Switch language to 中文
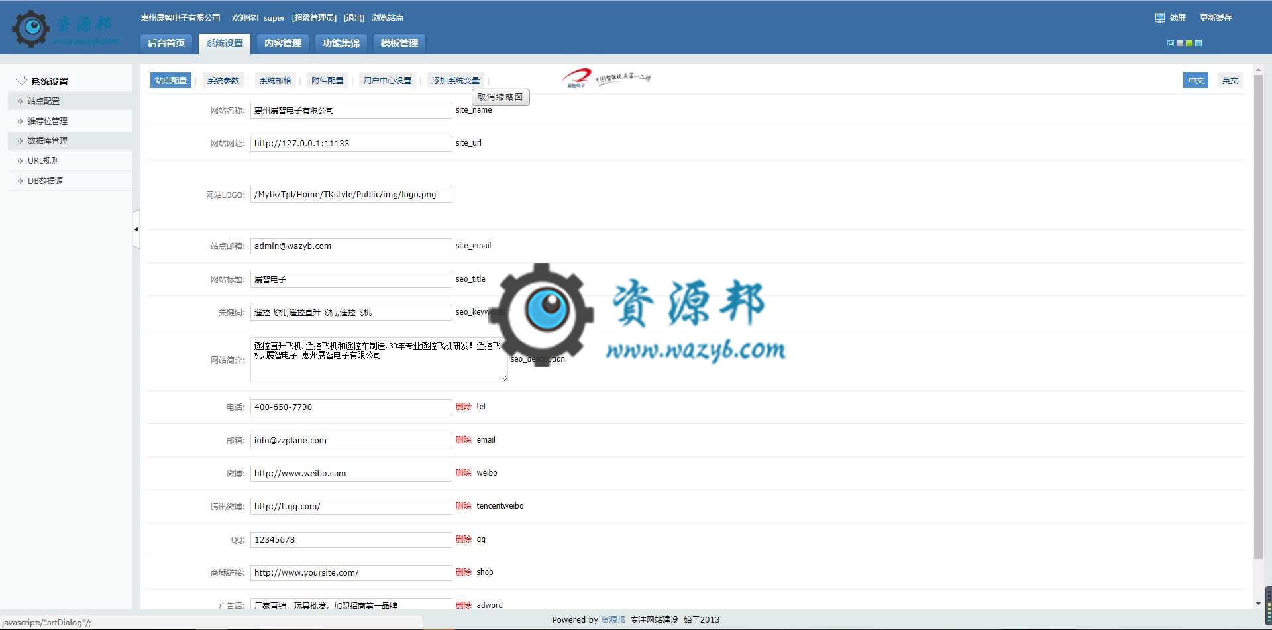1272x630 pixels. click(1196, 80)
